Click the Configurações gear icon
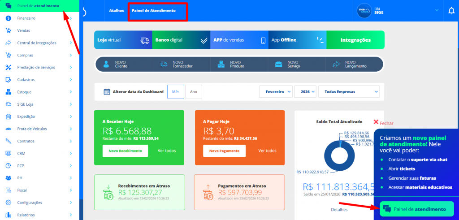This screenshot has width=459, height=220. pyautogui.click(x=8, y=203)
